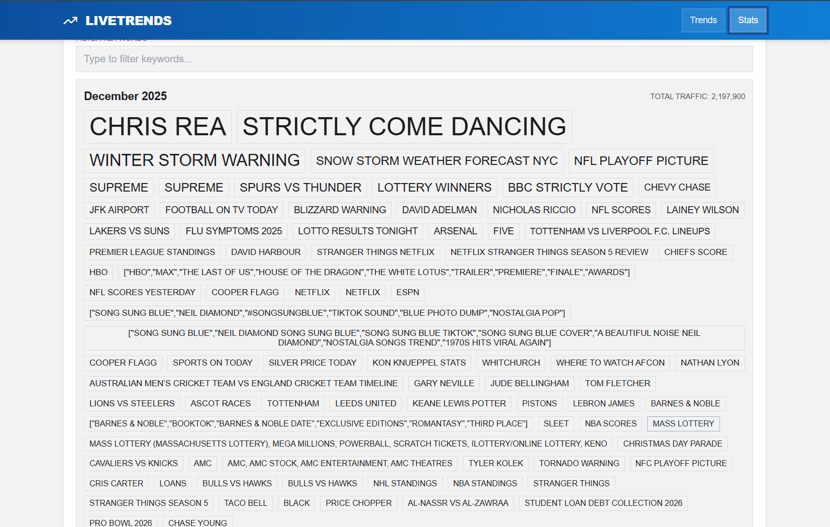The height and width of the screenshot is (527, 830).
Task: Open CHRISTMAS DAY PARADE keyword
Action: pyautogui.click(x=673, y=444)
